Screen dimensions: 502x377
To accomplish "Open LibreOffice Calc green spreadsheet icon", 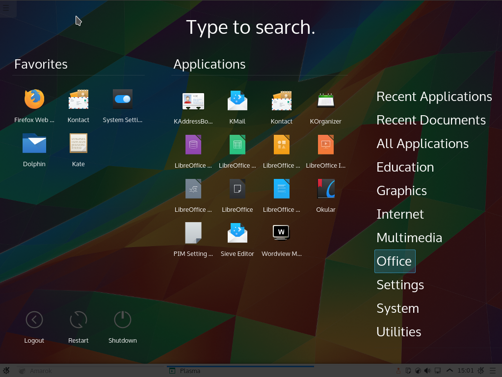I will click(237, 151).
